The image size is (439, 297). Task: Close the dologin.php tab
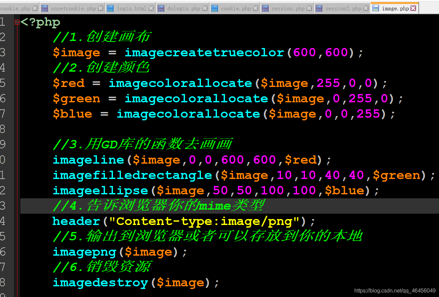tap(205, 8)
